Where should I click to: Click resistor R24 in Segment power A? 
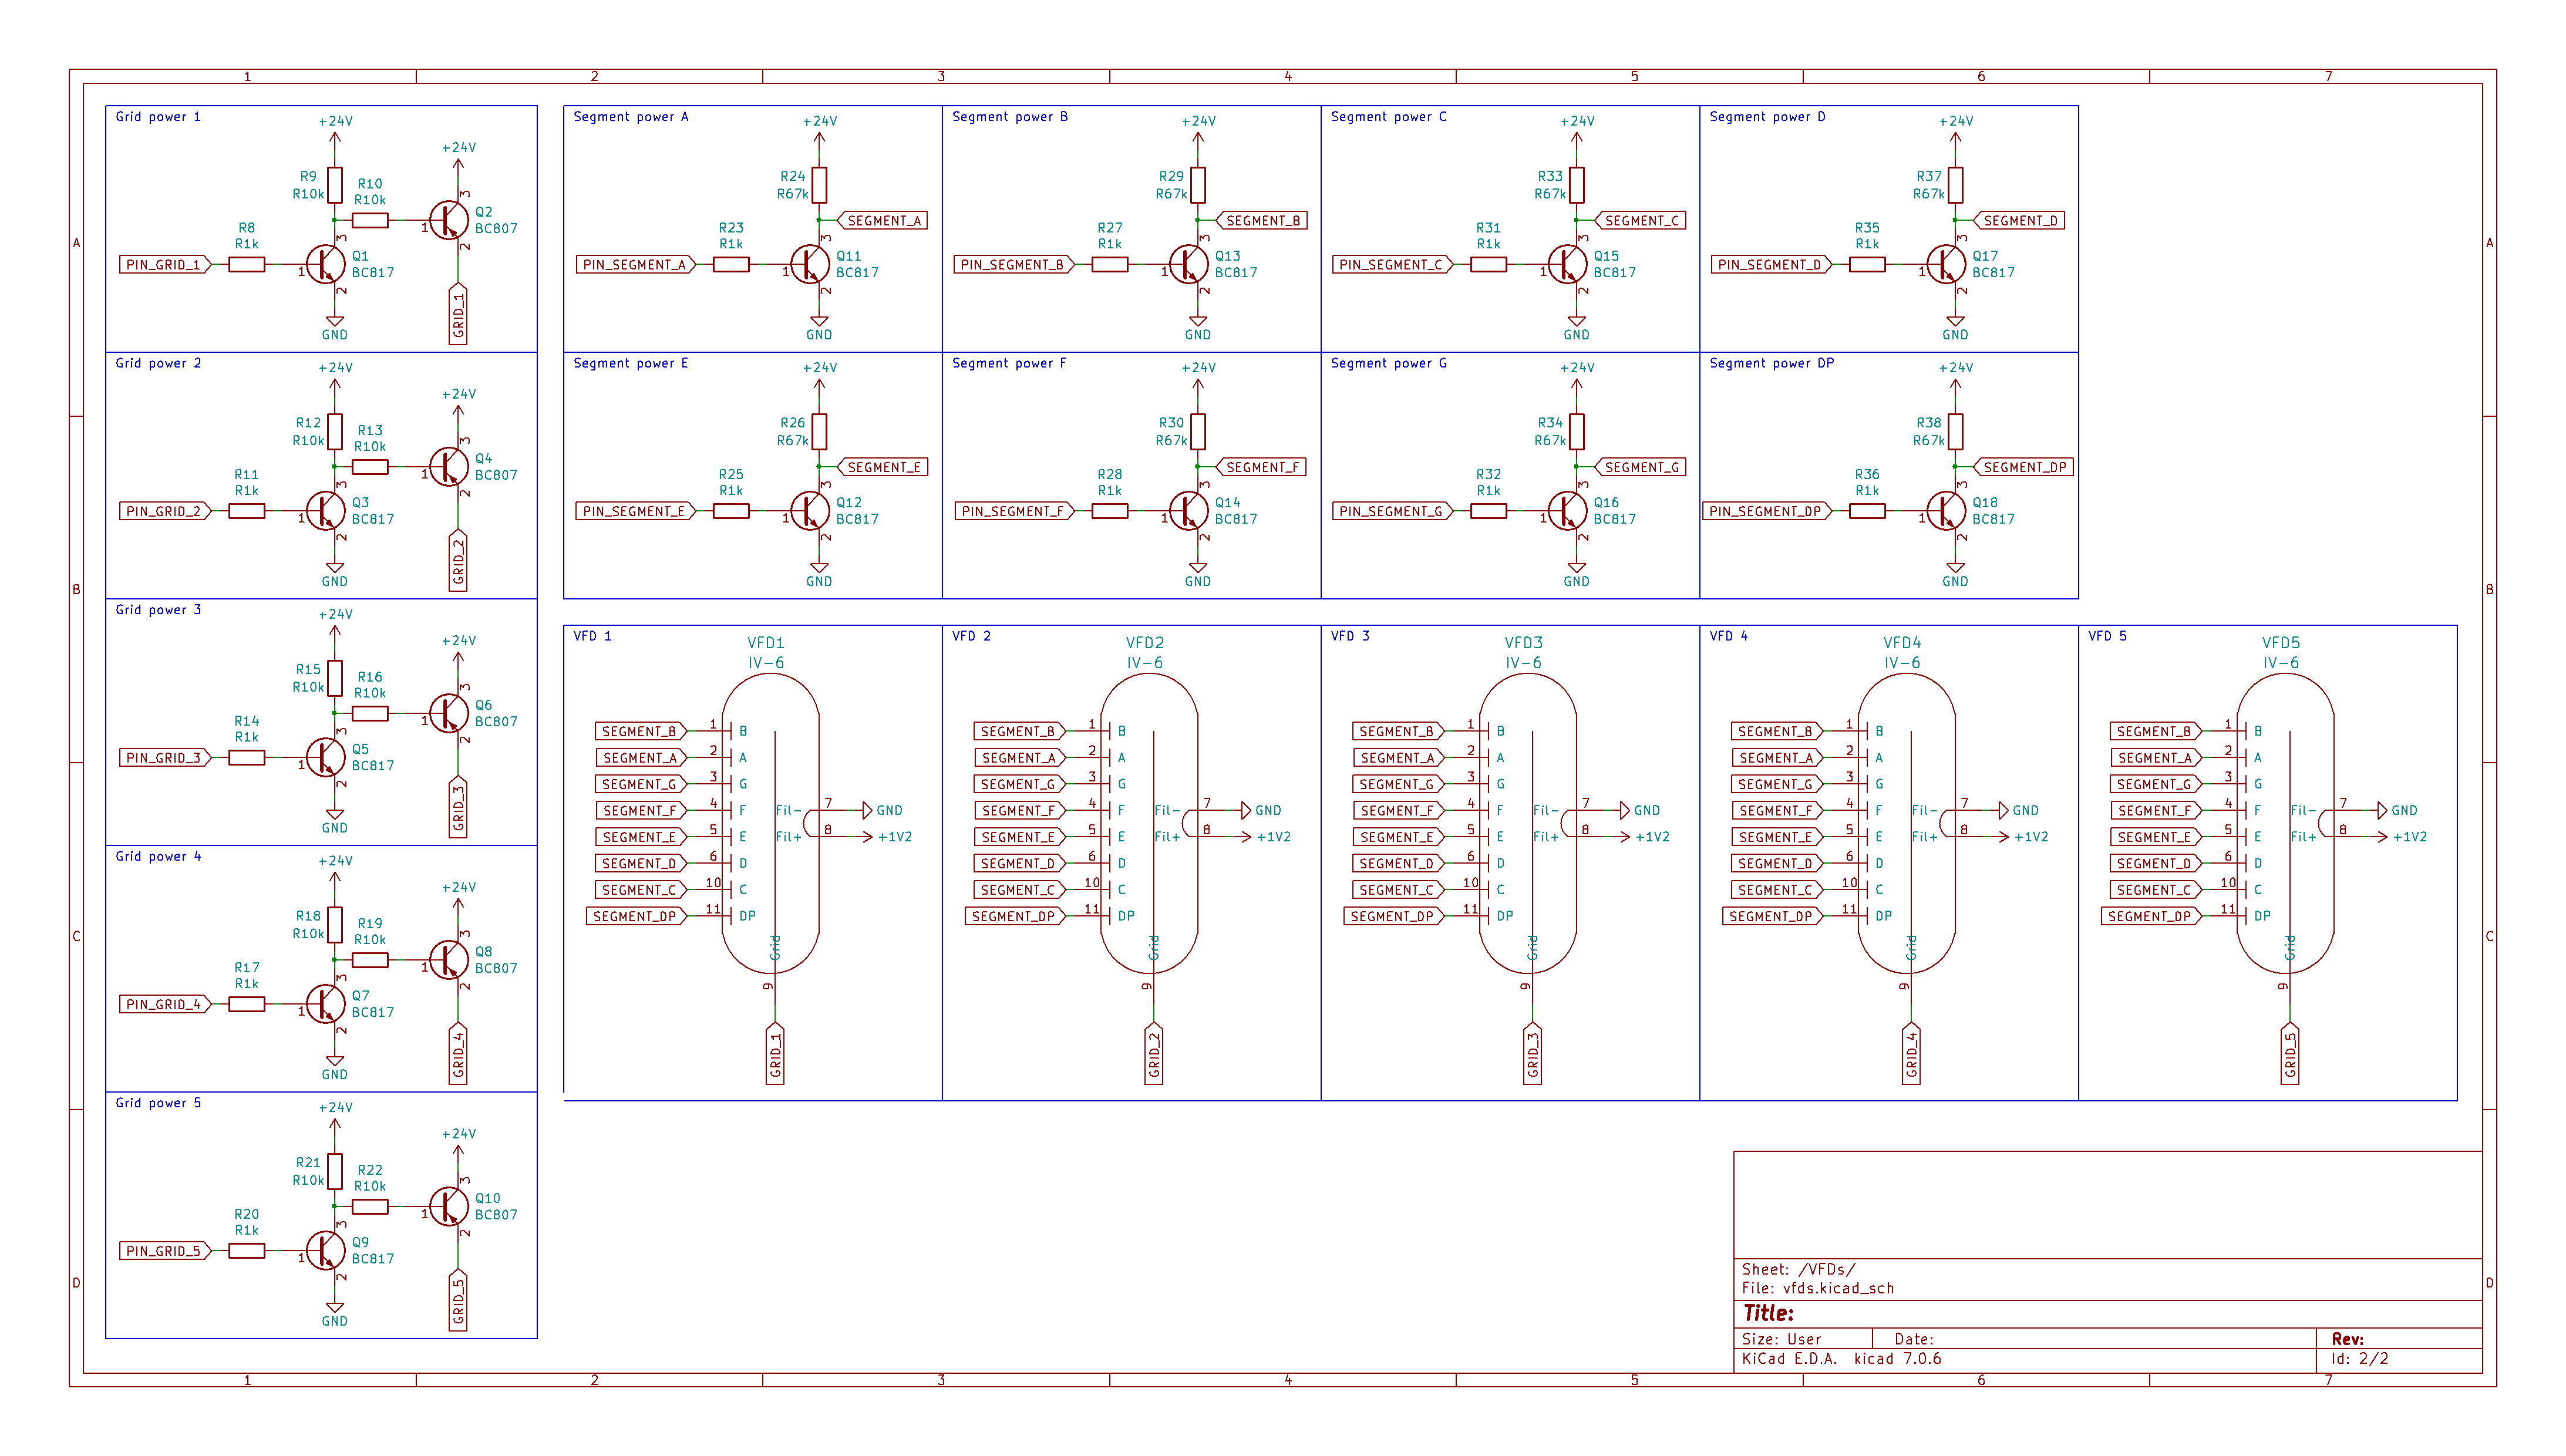(x=819, y=184)
